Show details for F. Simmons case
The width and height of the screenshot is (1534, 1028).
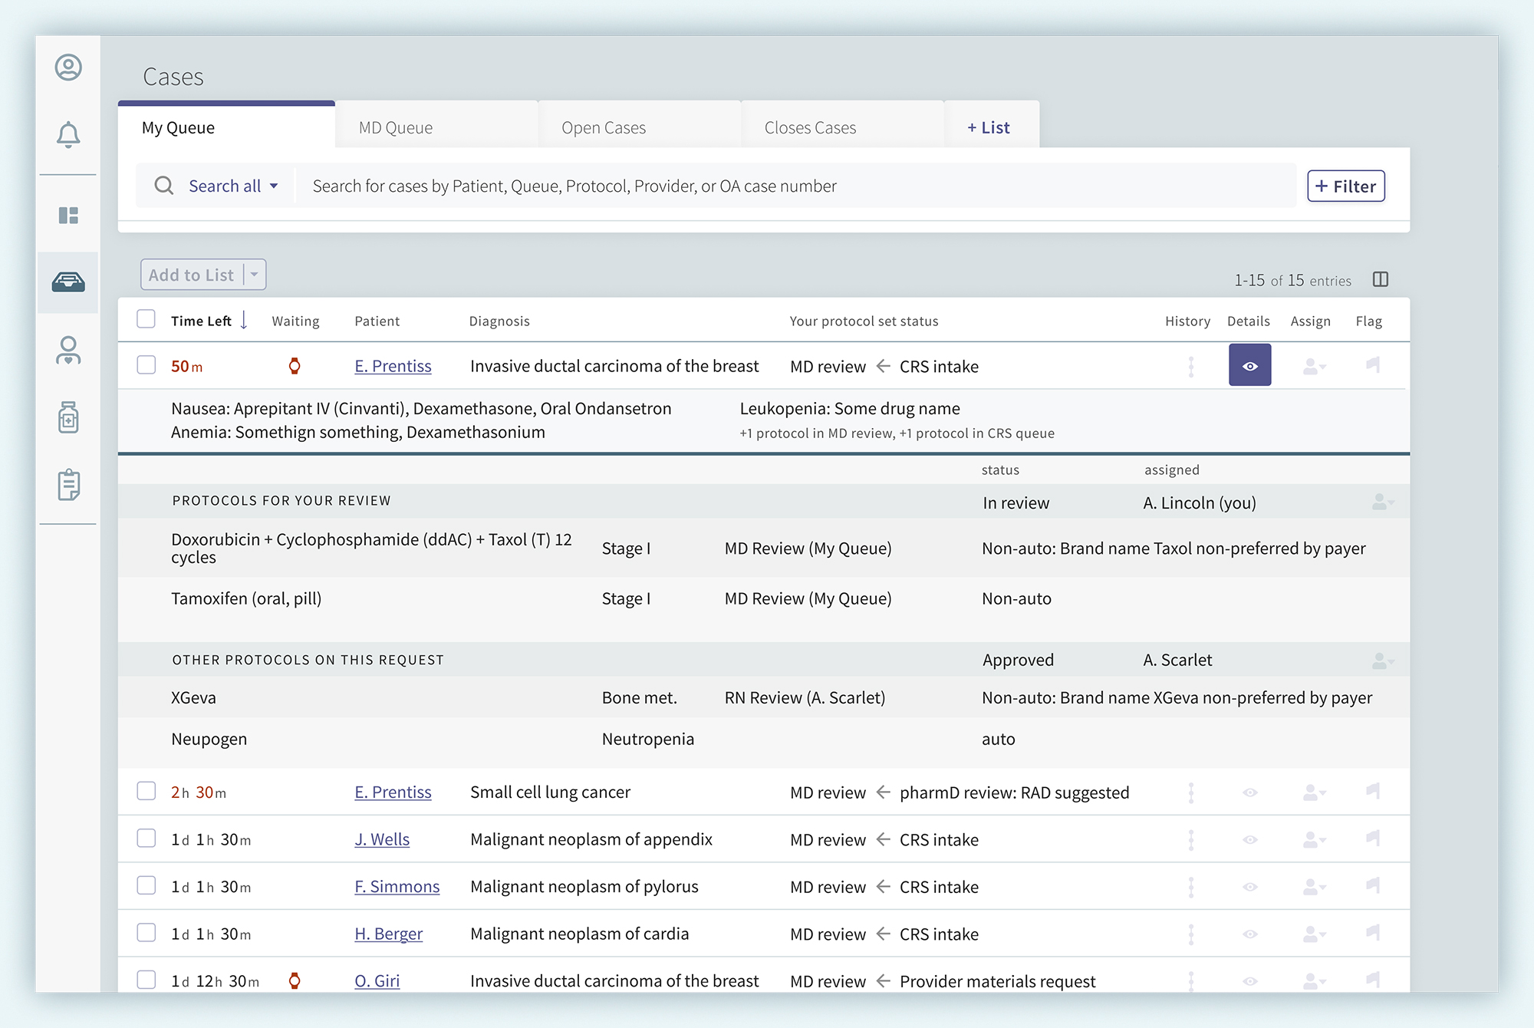[1249, 887]
